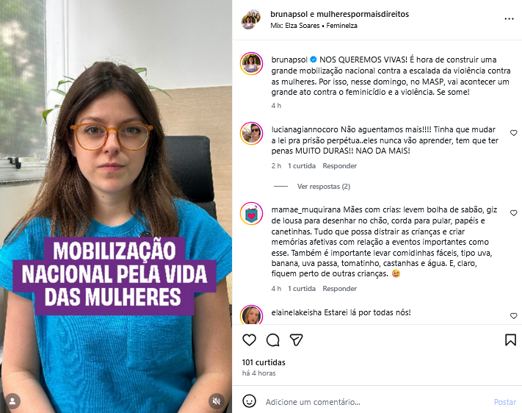The height and width of the screenshot is (413, 522).
Task: Unmute the video with the speaker icon
Action: tap(217, 401)
